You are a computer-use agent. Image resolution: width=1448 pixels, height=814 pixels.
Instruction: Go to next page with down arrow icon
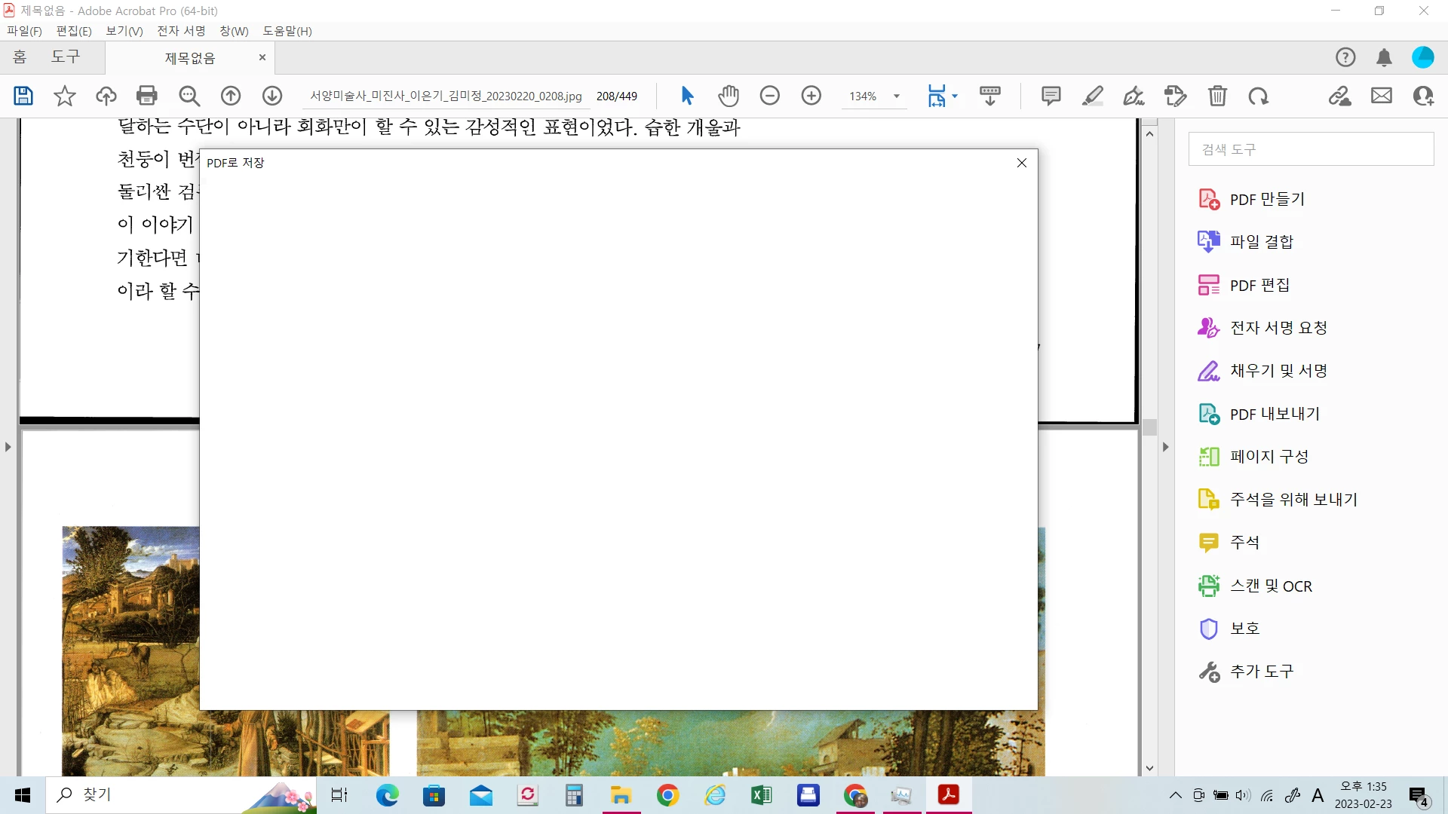coord(272,96)
